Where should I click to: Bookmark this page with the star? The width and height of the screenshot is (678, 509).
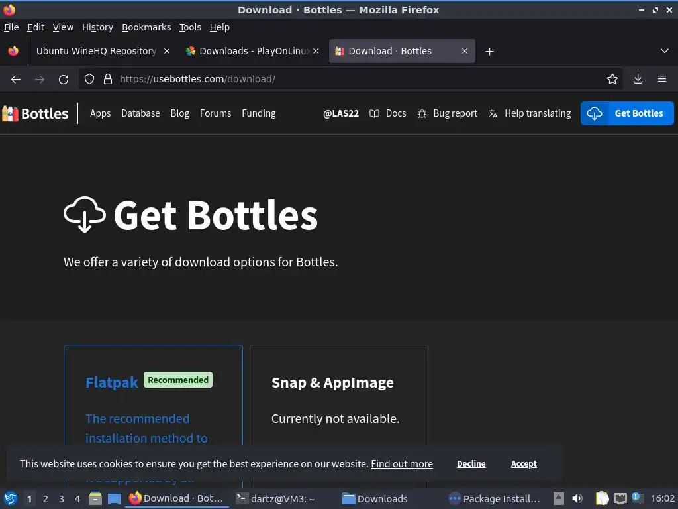click(612, 79)
